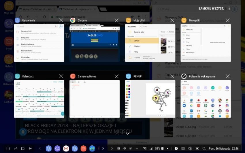
Task: Close the Chrome recent card
Action: pos(116,20)
